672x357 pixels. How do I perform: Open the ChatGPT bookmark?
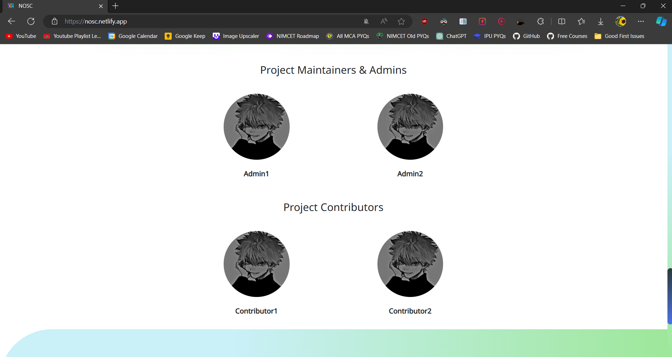(452, 36)
